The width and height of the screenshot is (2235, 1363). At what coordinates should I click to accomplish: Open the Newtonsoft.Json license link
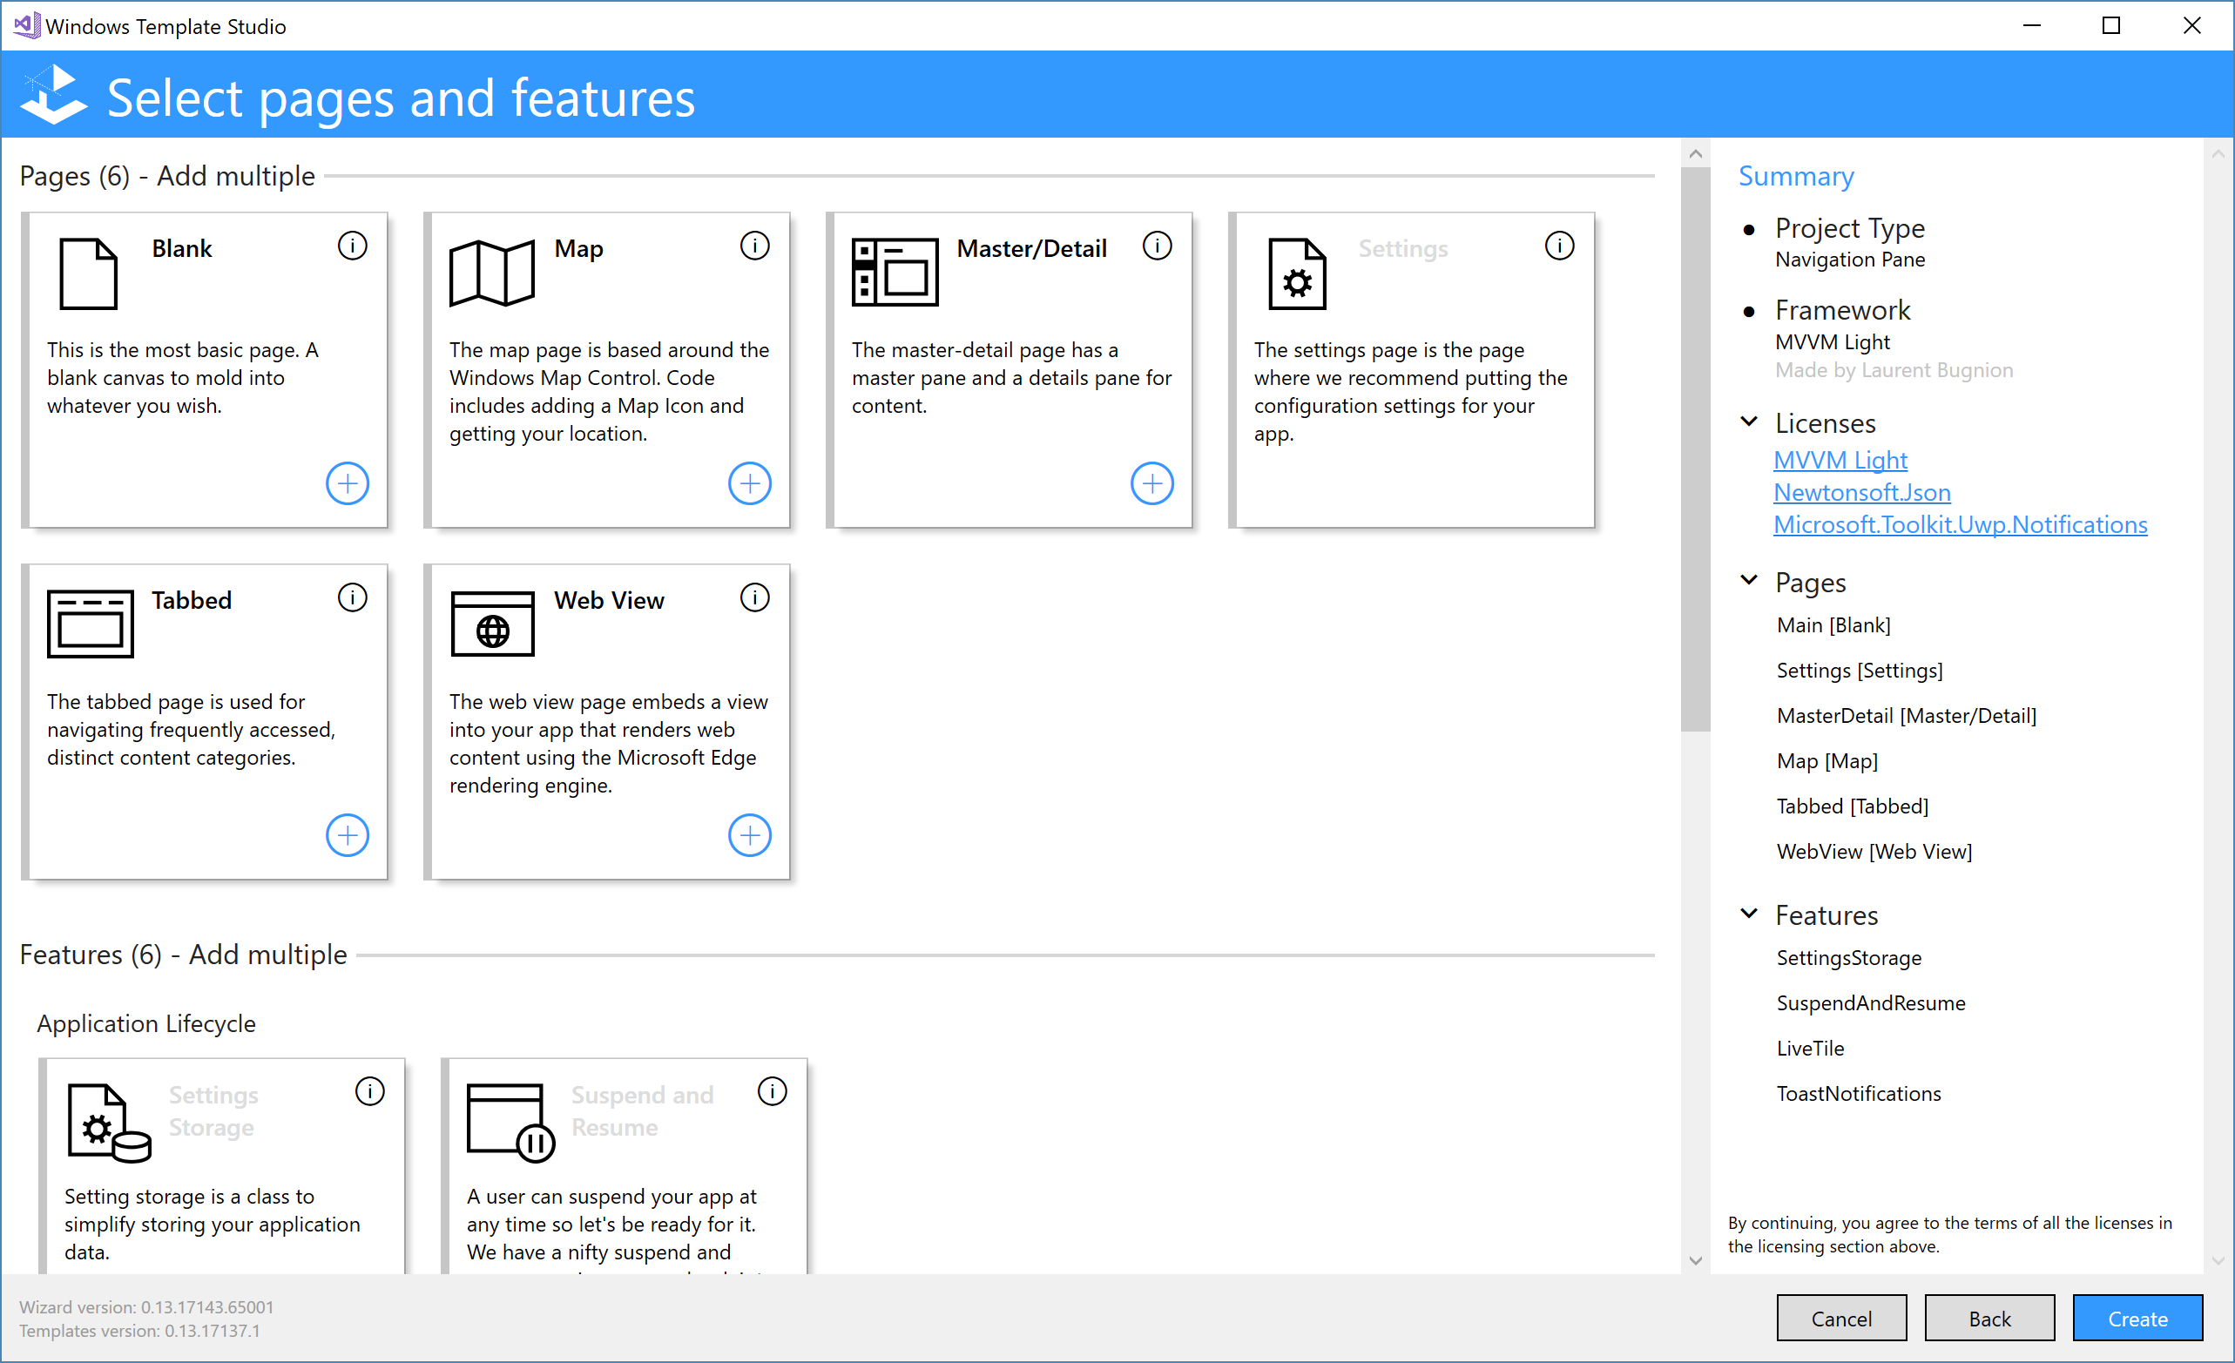point(1862,492)
